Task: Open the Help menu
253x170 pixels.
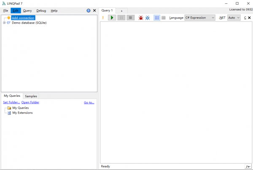Action: tap(54, 11)
